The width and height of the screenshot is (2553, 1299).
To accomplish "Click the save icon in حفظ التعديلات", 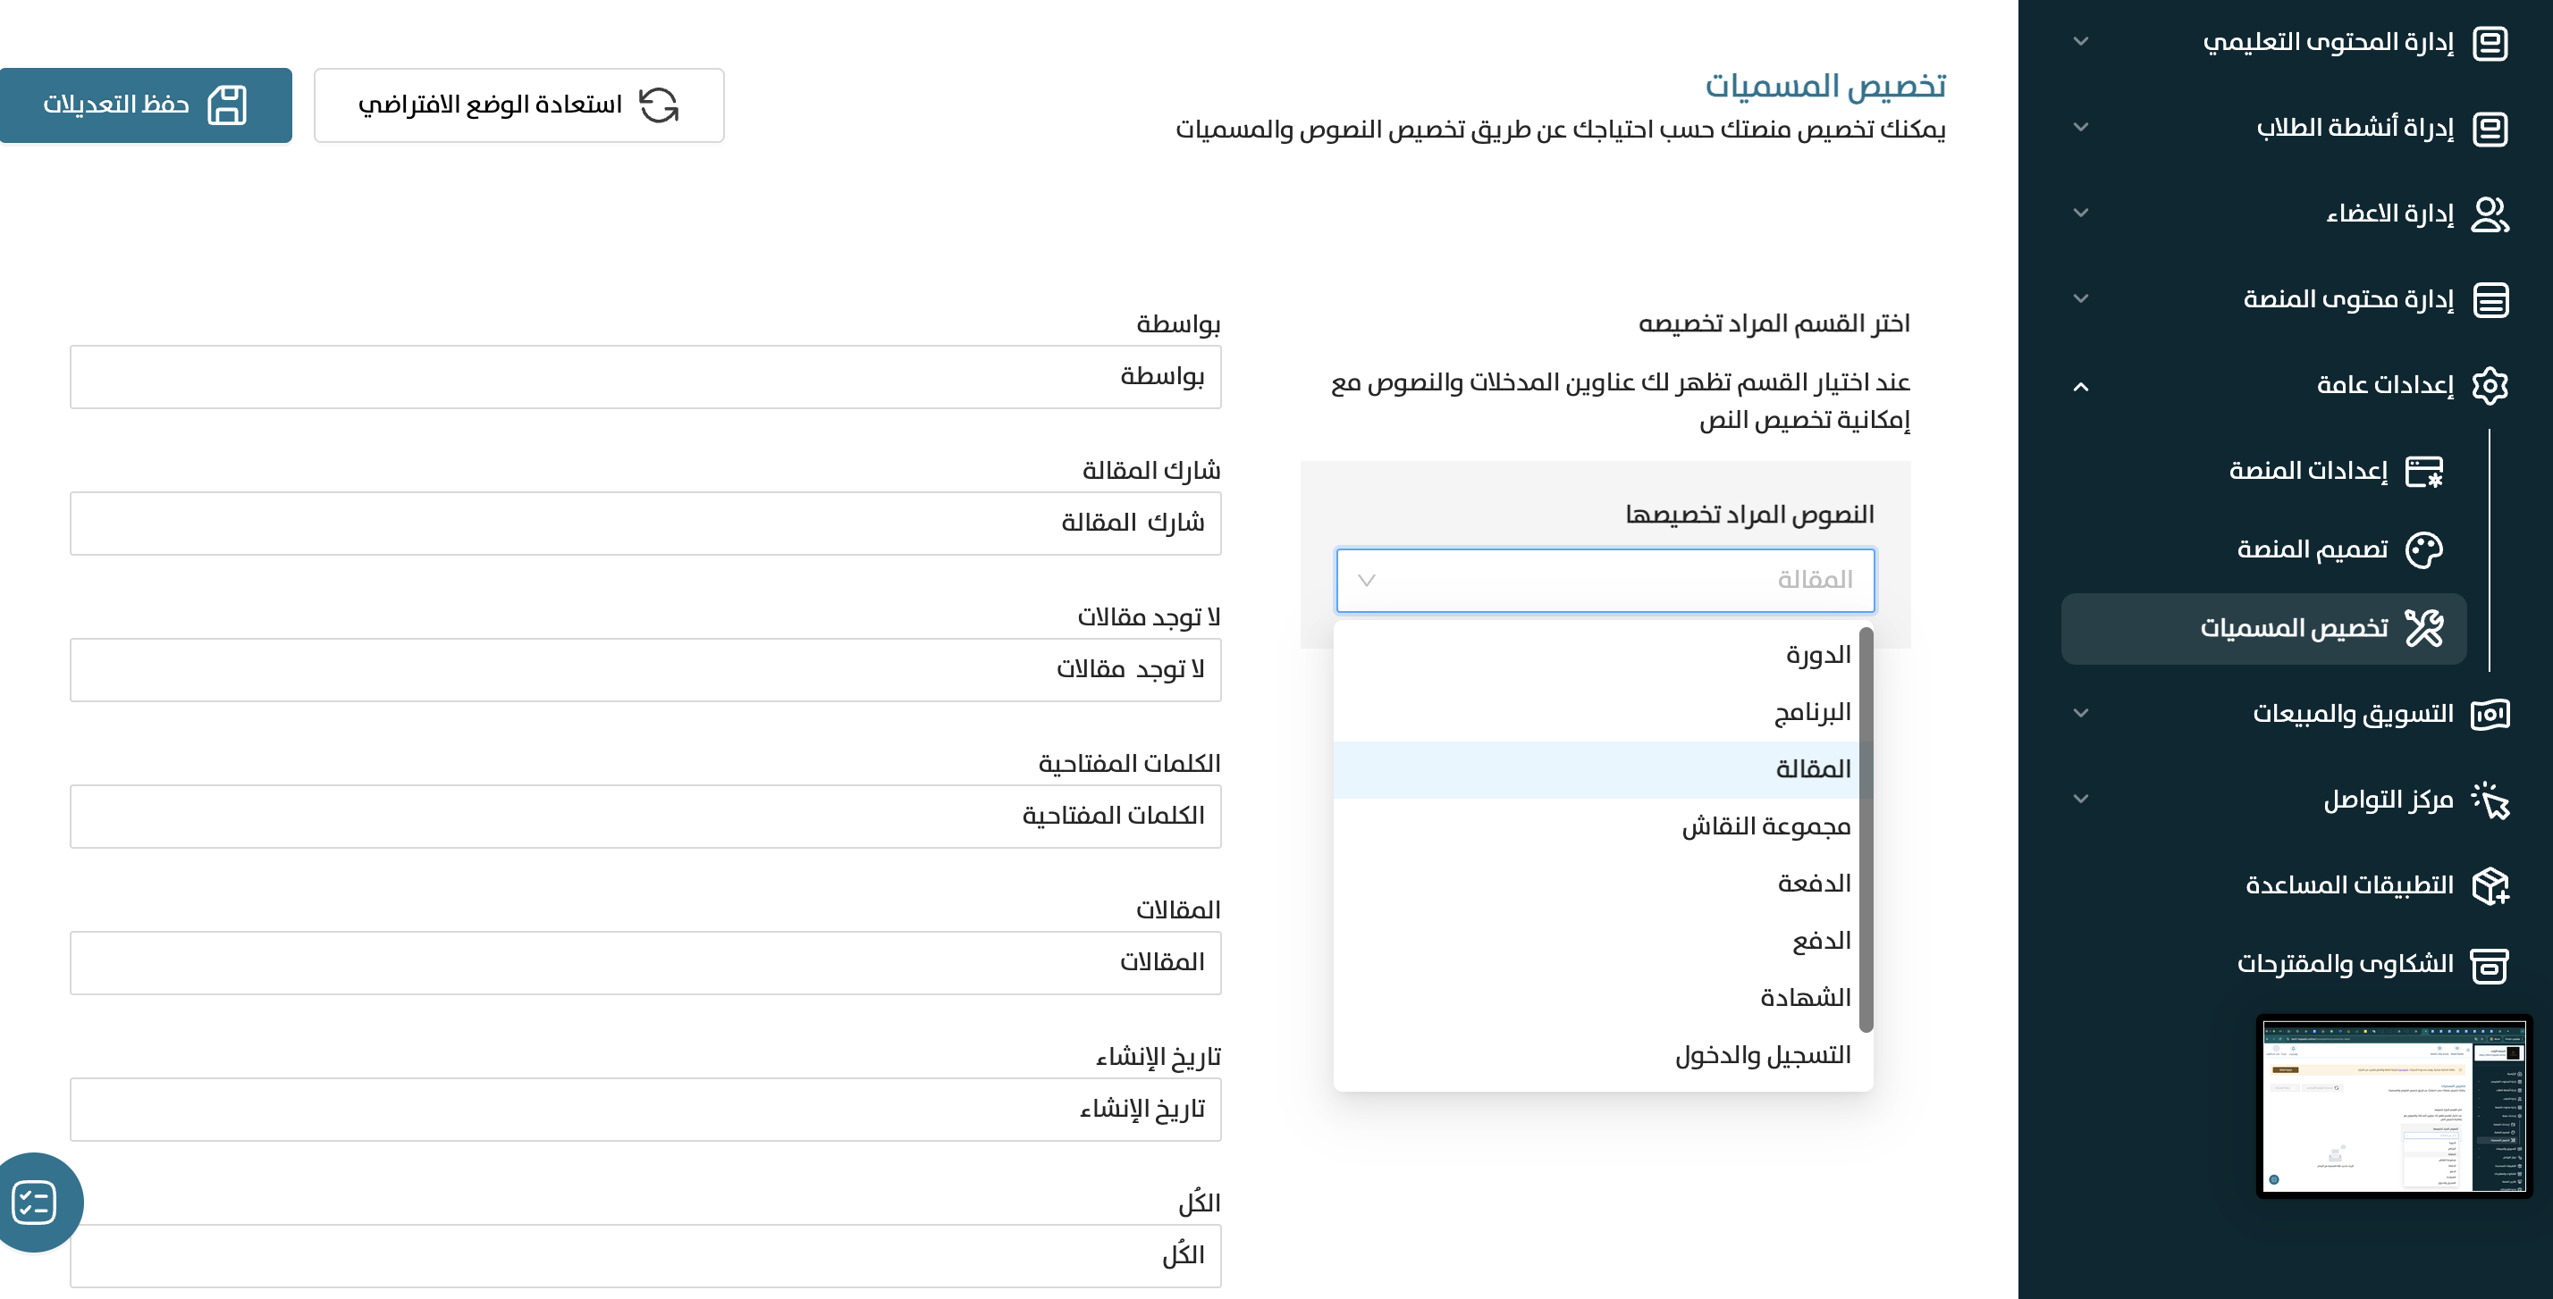I will point(227,105).
